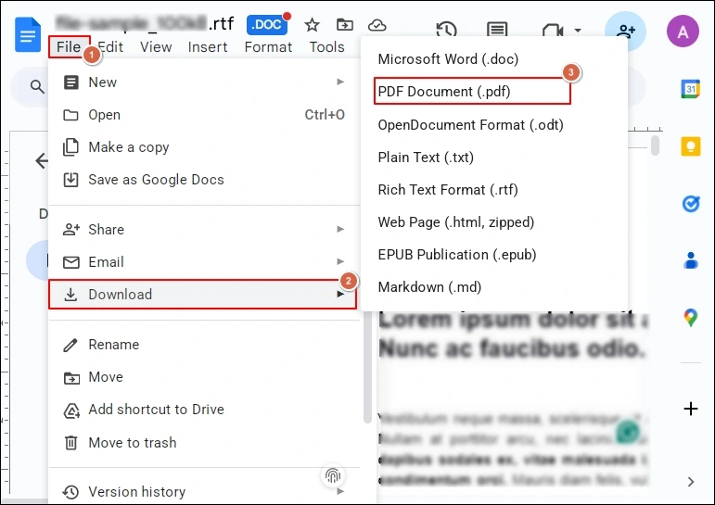Open Google Keep side panel icon
715x505 pixels.
pos(690,146)
